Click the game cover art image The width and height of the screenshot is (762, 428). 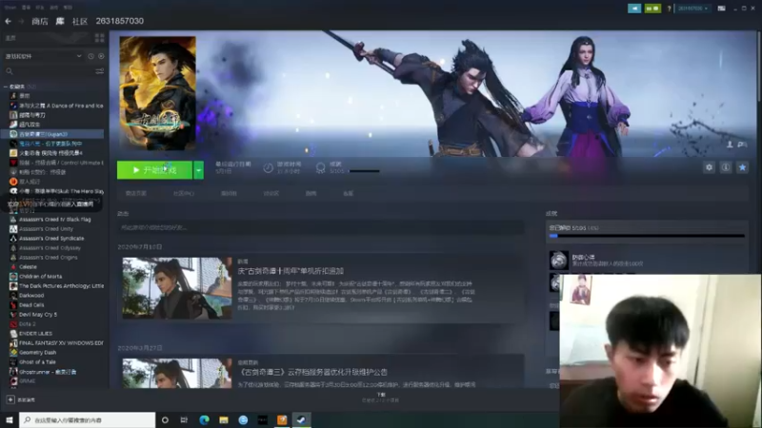pyautogui.click(x=158, y=93)
